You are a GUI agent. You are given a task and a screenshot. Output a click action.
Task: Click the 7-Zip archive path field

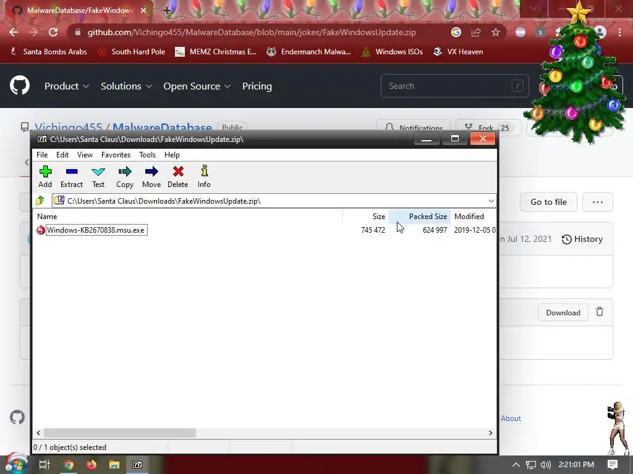[x=270, y=201]
